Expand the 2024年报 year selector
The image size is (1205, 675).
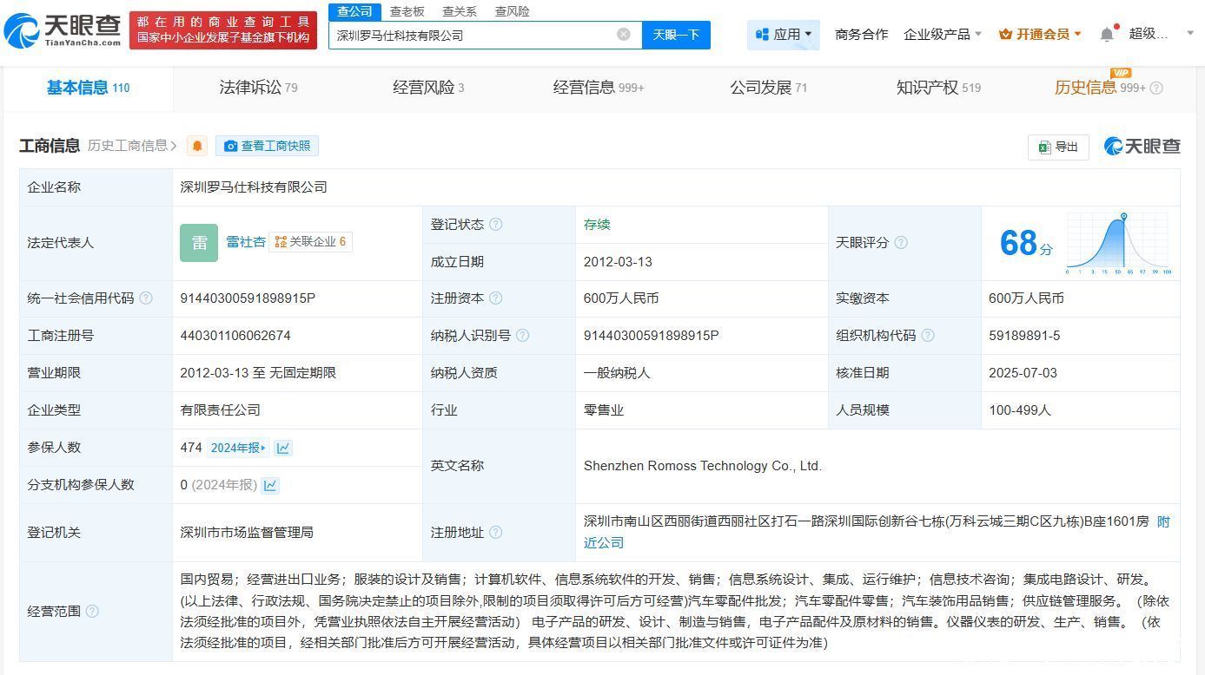point(238,448)
